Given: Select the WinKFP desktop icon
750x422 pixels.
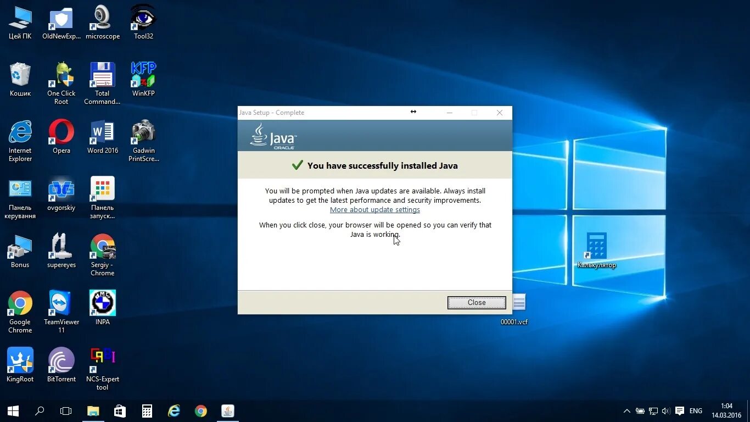Looking at the screenshot, I should (x=143, y=80).
